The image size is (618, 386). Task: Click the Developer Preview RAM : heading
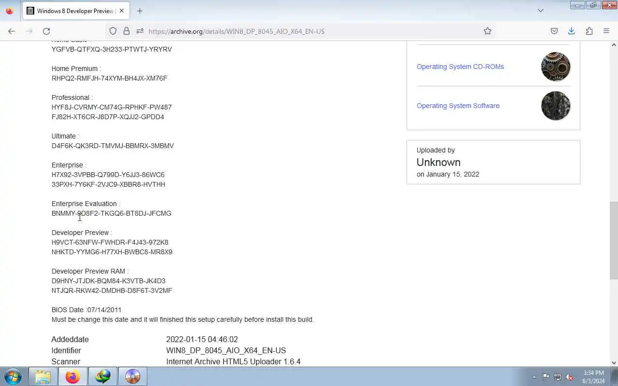90,271
